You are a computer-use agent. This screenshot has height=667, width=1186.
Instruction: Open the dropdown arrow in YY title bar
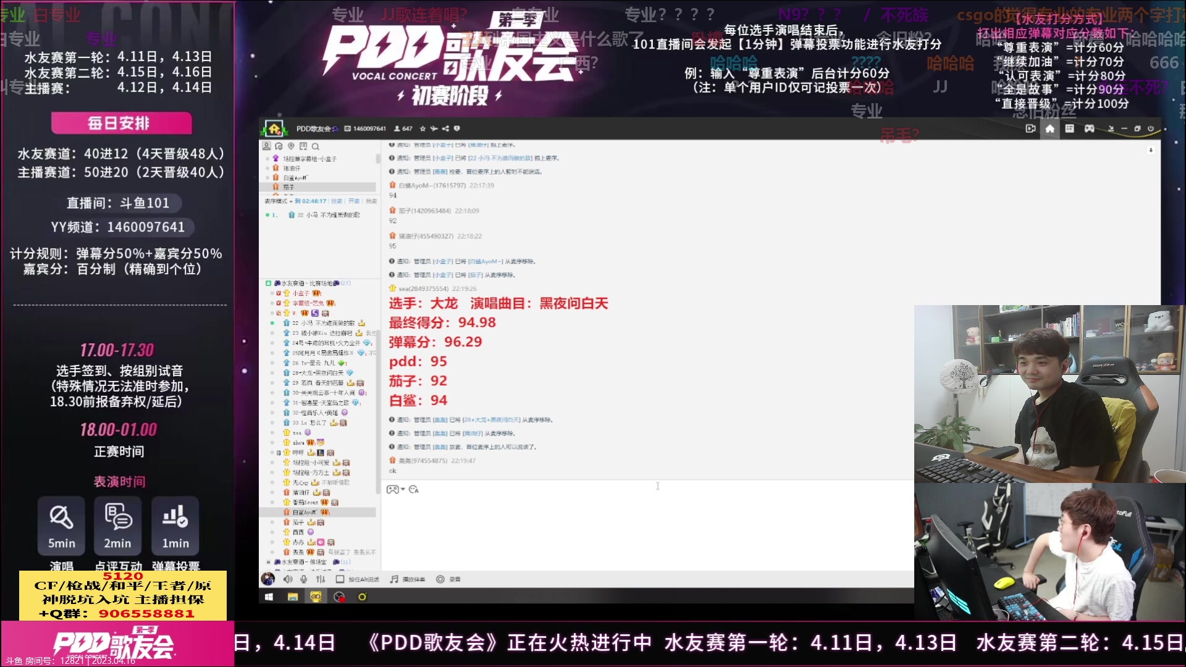[1111, 128]
